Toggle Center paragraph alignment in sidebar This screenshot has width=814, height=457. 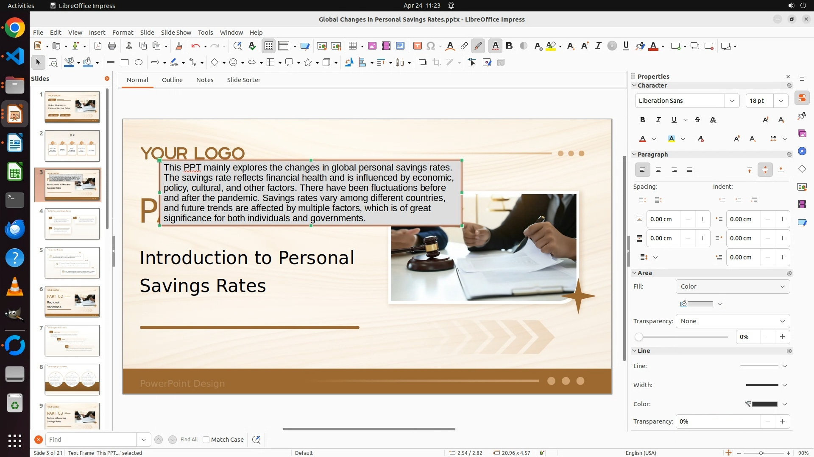pyautogui.click(x=658, y=170)
